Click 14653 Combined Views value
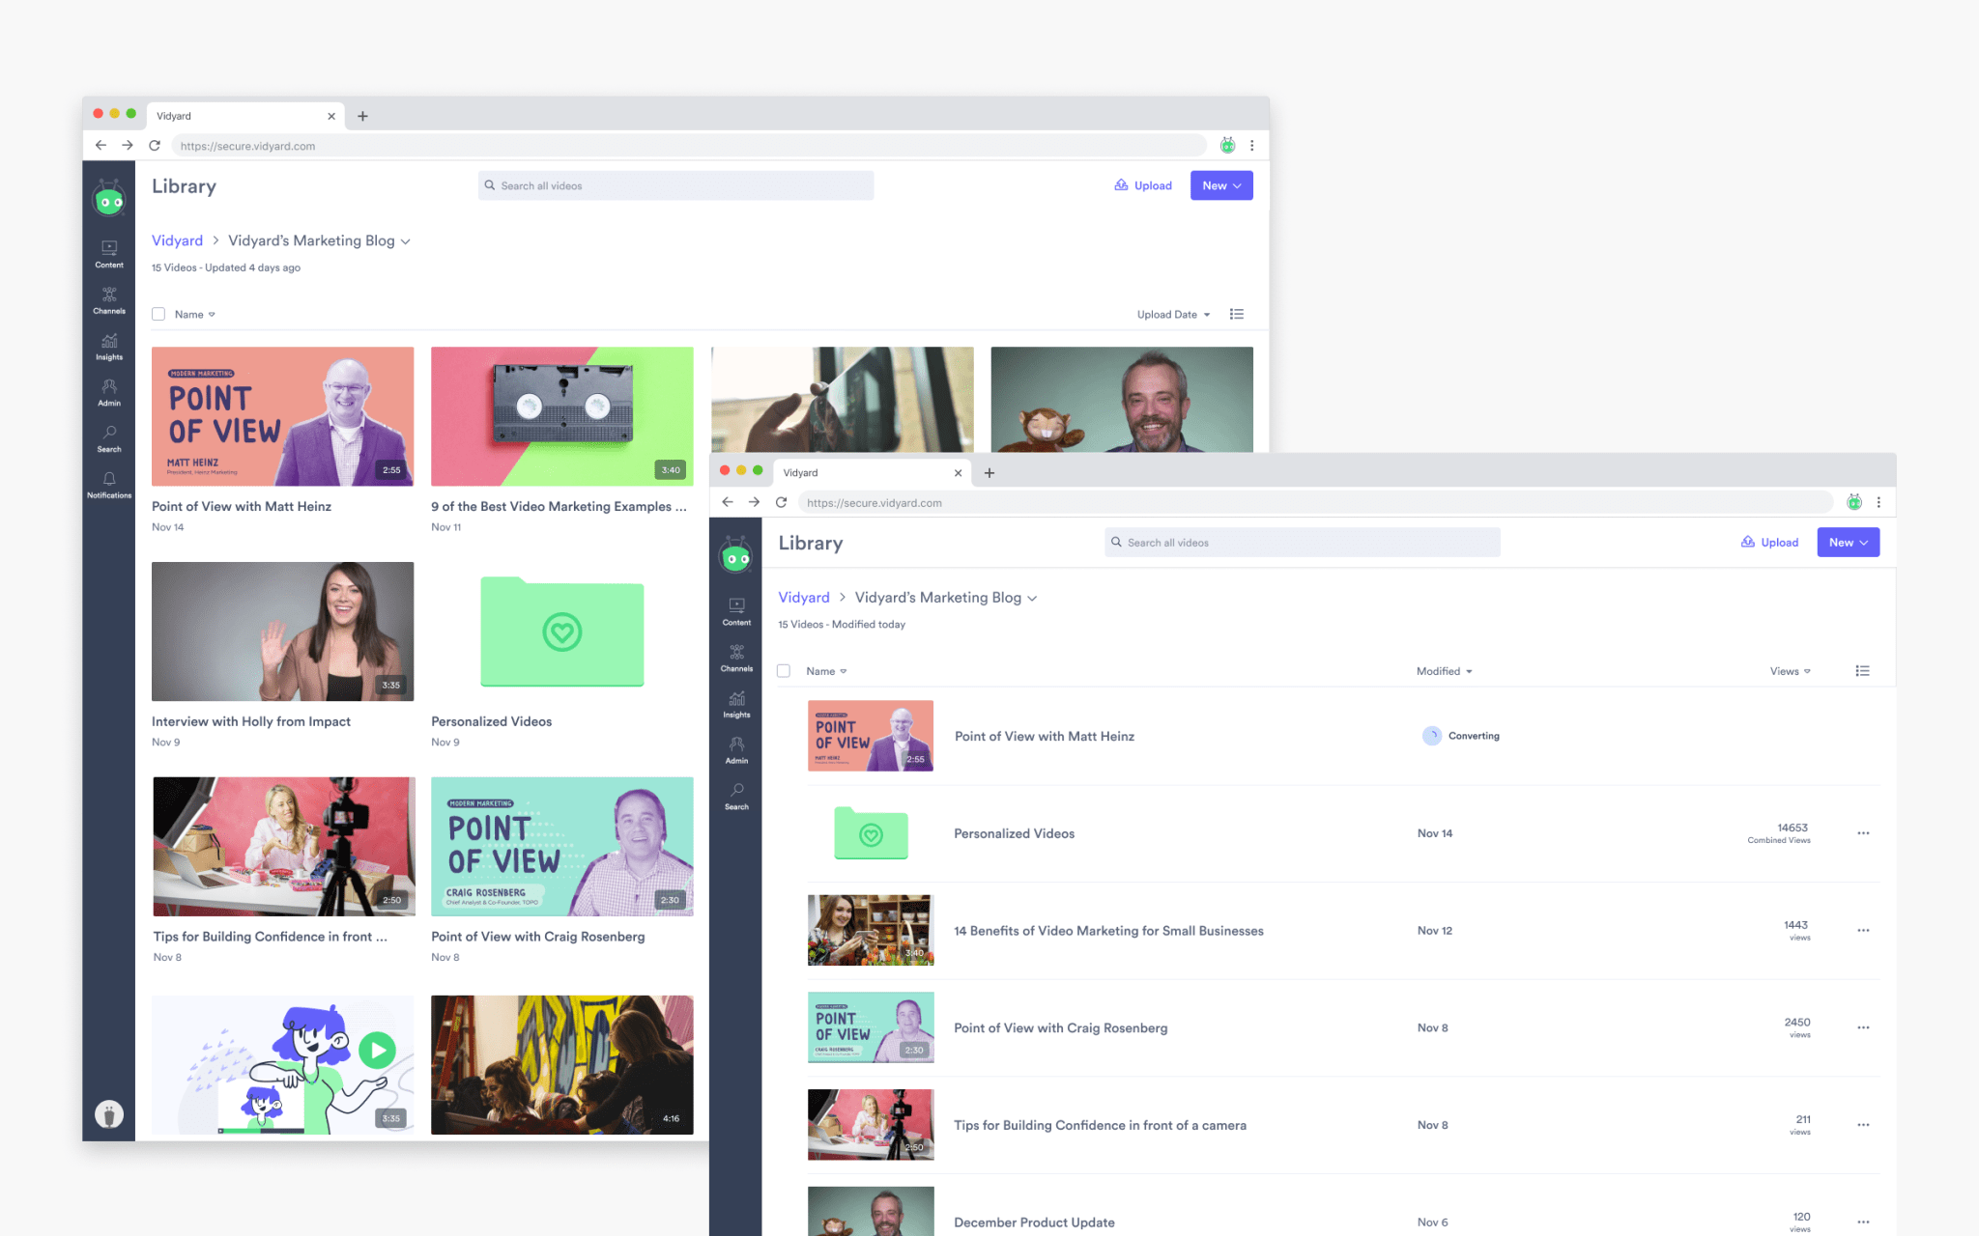 pyautogui.click(x=1779, y=833)
